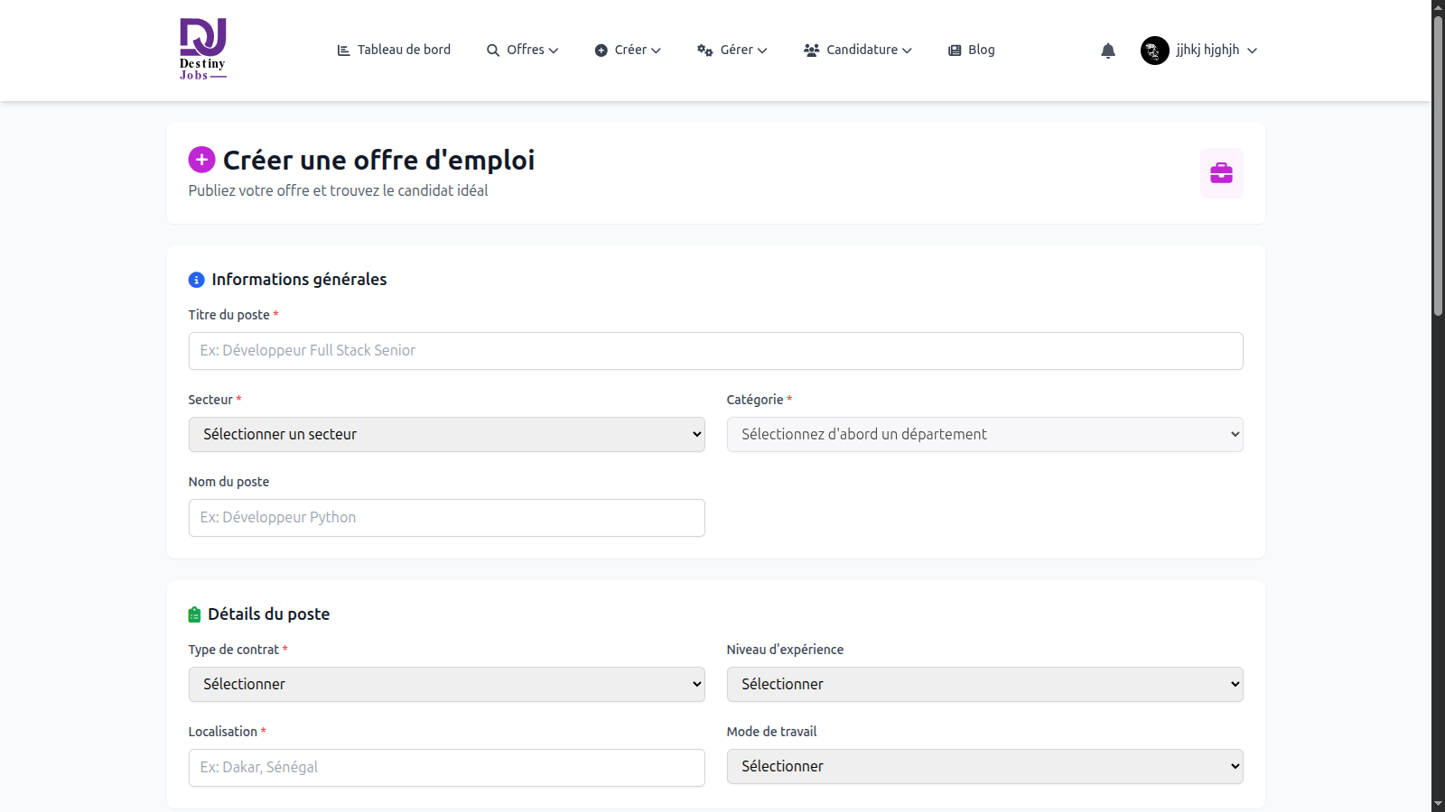Click the blue info icon by Informations générales
Screen dimensions: 1445x812
point(196,280)
